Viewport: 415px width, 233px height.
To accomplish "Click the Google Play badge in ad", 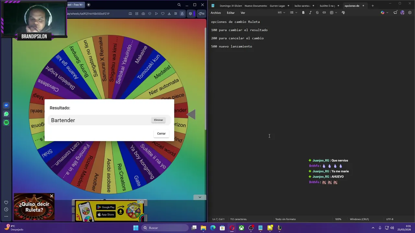I will pos(106,207).
